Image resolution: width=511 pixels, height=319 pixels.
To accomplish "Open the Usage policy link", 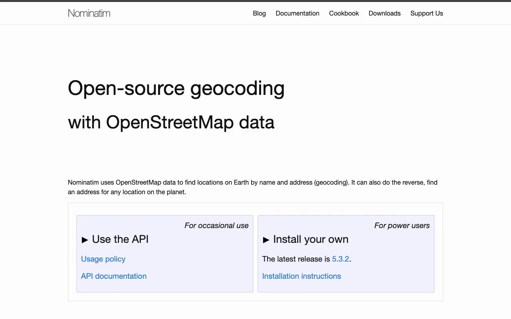I will pyautogui.click(x=103, y=259).
